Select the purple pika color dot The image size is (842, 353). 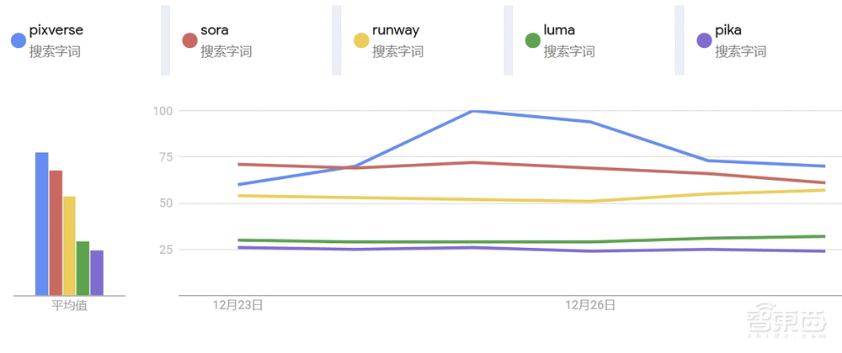[x=704, y=40]
